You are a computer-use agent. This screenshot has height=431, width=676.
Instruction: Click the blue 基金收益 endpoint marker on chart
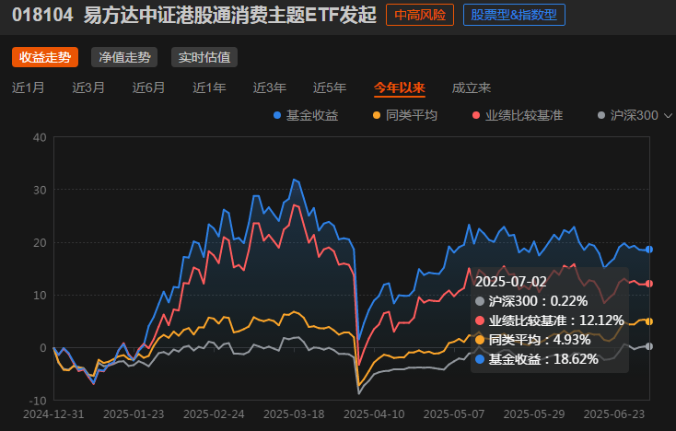click(649, 250)
